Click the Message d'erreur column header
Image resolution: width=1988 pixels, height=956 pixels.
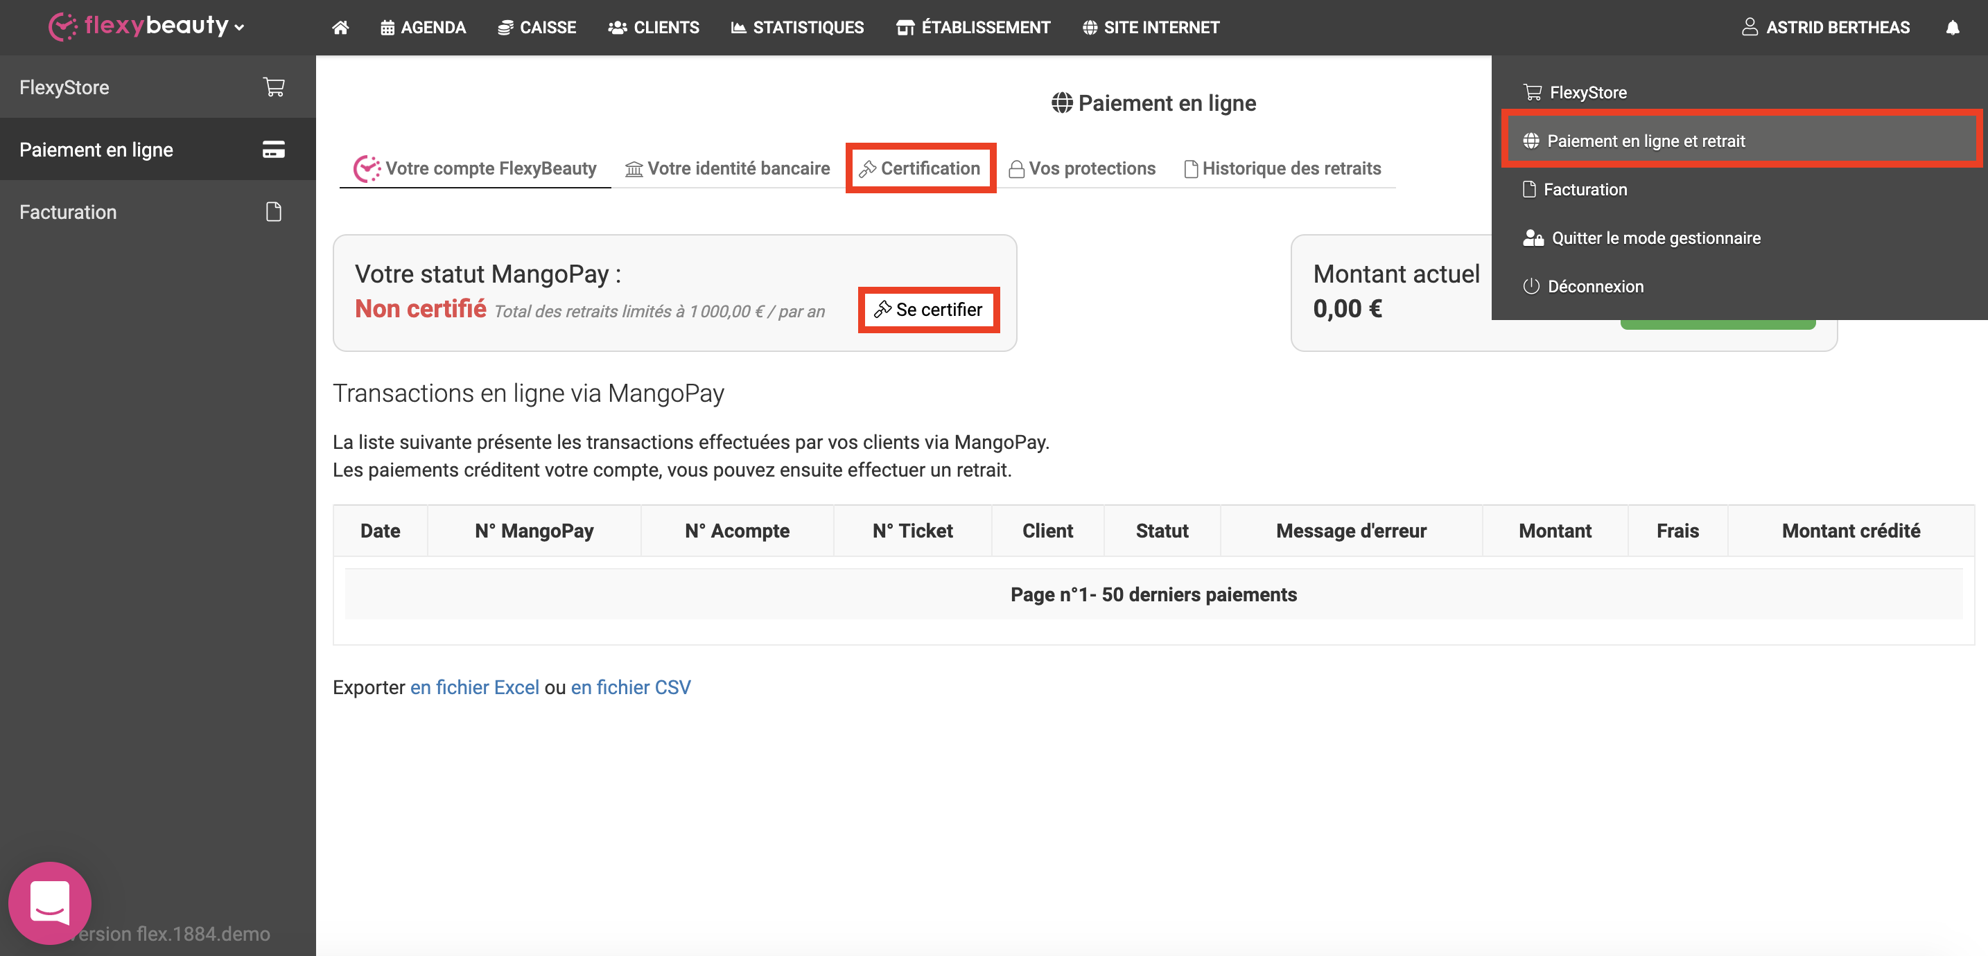(x=1351, y=531)
